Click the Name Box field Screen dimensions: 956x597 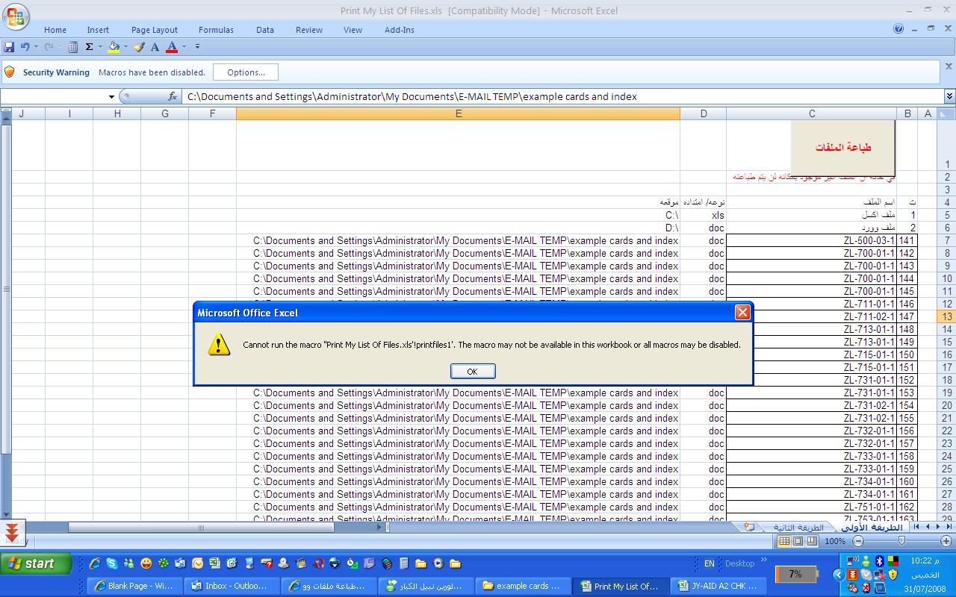coord(54,96)
